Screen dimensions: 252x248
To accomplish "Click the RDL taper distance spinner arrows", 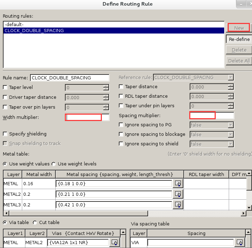I will [231, 97].
